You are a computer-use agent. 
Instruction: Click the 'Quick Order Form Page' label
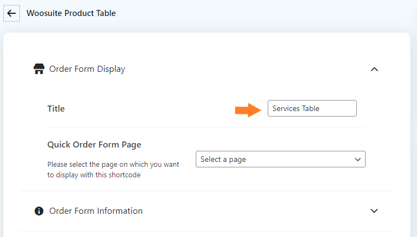point(94,145)
